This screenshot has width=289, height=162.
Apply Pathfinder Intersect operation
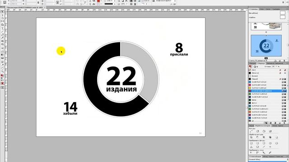[264, 137]
